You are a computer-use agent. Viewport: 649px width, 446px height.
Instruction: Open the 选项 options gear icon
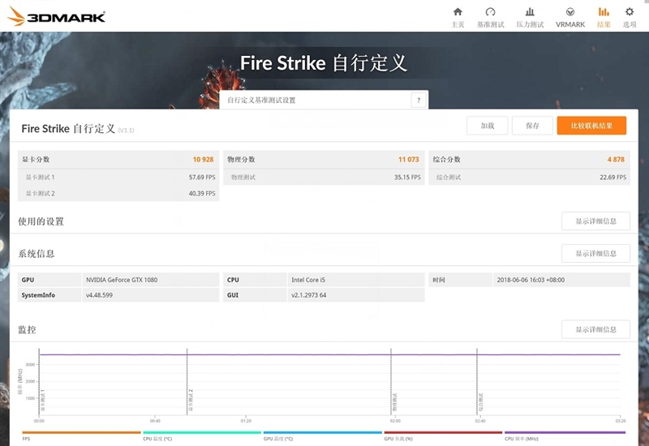pyautogui.click(x=629, y=16)
